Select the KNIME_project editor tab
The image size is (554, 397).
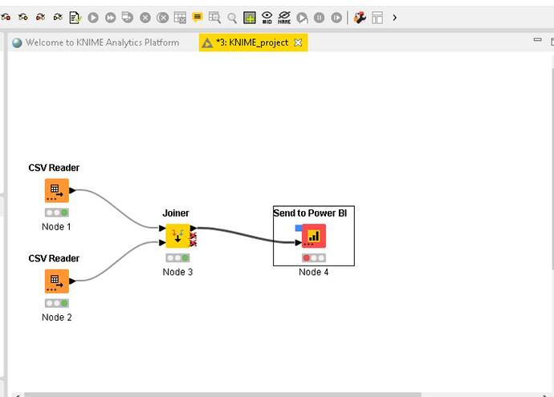pyautogui.click(x=252, y=43)
